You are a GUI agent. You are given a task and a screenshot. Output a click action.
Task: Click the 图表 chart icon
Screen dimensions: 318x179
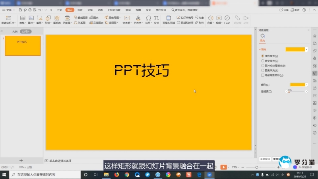(x=94, y=18)
